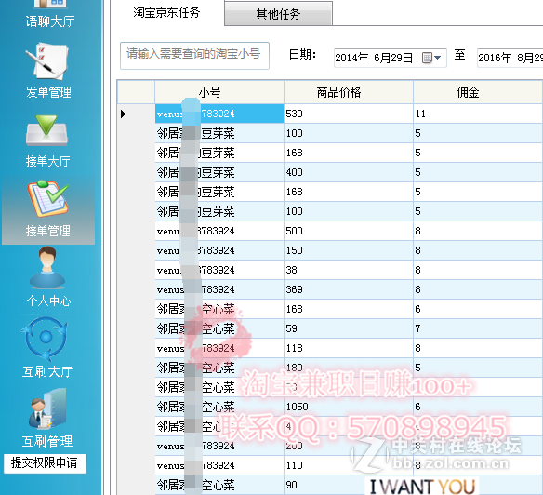Click the 商品价格 column header
543x495 pixels.
coord(349,92)
